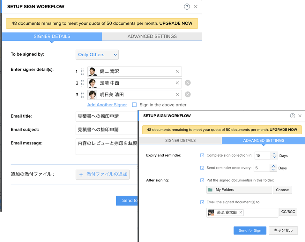This screenshot has width=305, height=242.
Task: Click Send for Sign in back dialog
Action: [127, 200]
